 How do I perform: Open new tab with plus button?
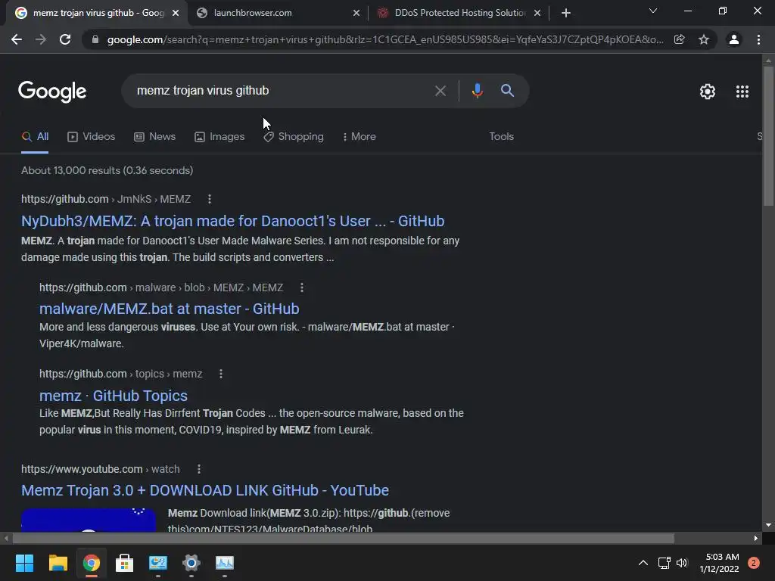click(566, 13)
